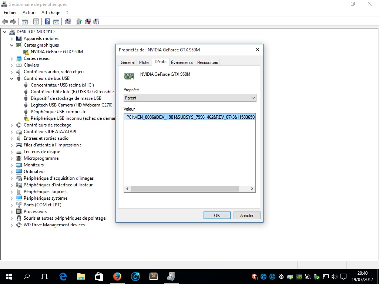Toggle the action pane toolbar icon
This screenshot has height=284, width=379.
[x=56, y=22]
